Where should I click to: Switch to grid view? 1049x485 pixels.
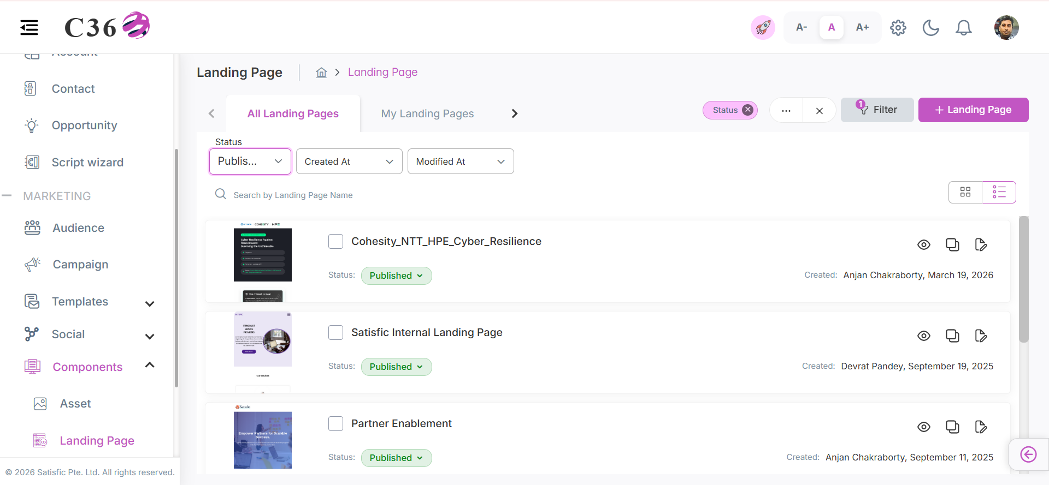tap(965, 192)
